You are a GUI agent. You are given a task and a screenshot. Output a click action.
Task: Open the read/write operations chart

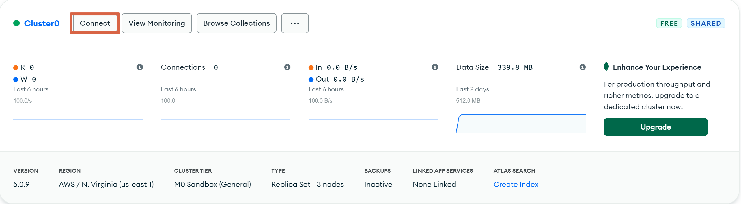click(78, 119)
